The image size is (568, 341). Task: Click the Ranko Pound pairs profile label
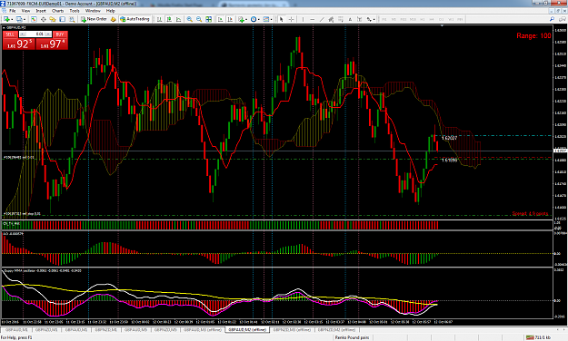tap(352, 337)
